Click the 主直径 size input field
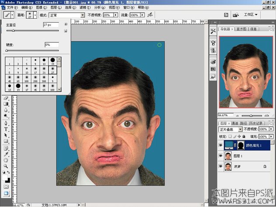The height and width of the screenshot is (207, 276). point(51,25)
